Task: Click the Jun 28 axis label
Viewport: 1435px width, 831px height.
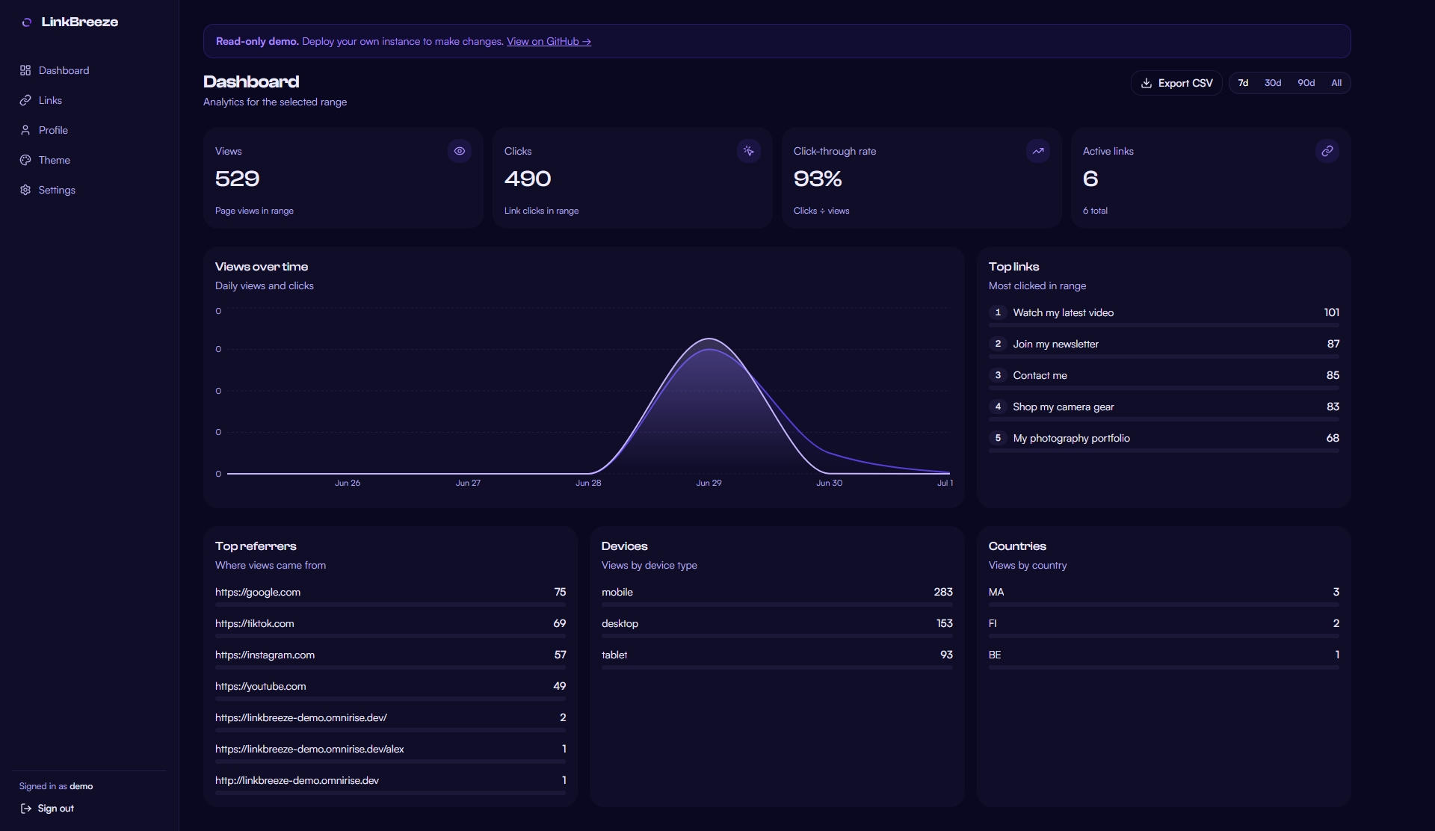Action: coord(588,483)
